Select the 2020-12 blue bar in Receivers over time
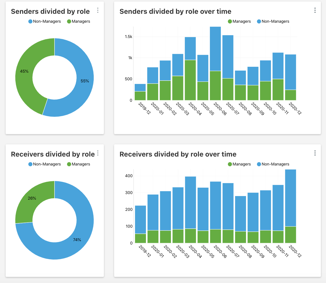Screen dimensions: 326x283 click(290, 198)
